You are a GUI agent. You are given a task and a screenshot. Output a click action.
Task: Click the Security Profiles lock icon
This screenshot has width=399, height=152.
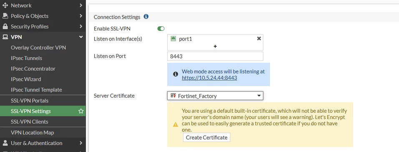tap(5, 27)
